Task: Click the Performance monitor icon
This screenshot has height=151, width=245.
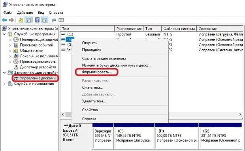Action: tap(16, 62)
